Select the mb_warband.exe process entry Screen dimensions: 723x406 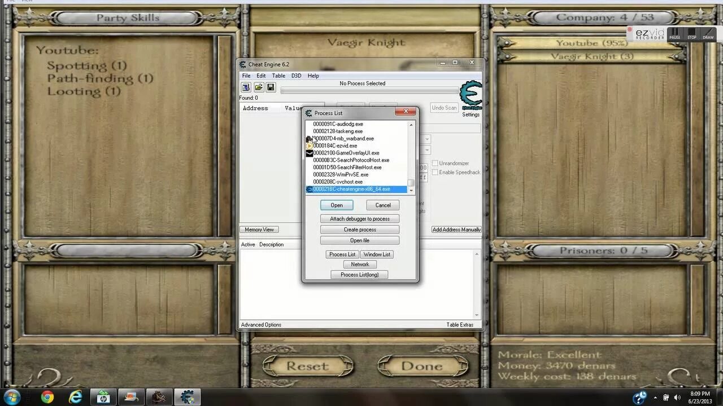tap(343, 139)
